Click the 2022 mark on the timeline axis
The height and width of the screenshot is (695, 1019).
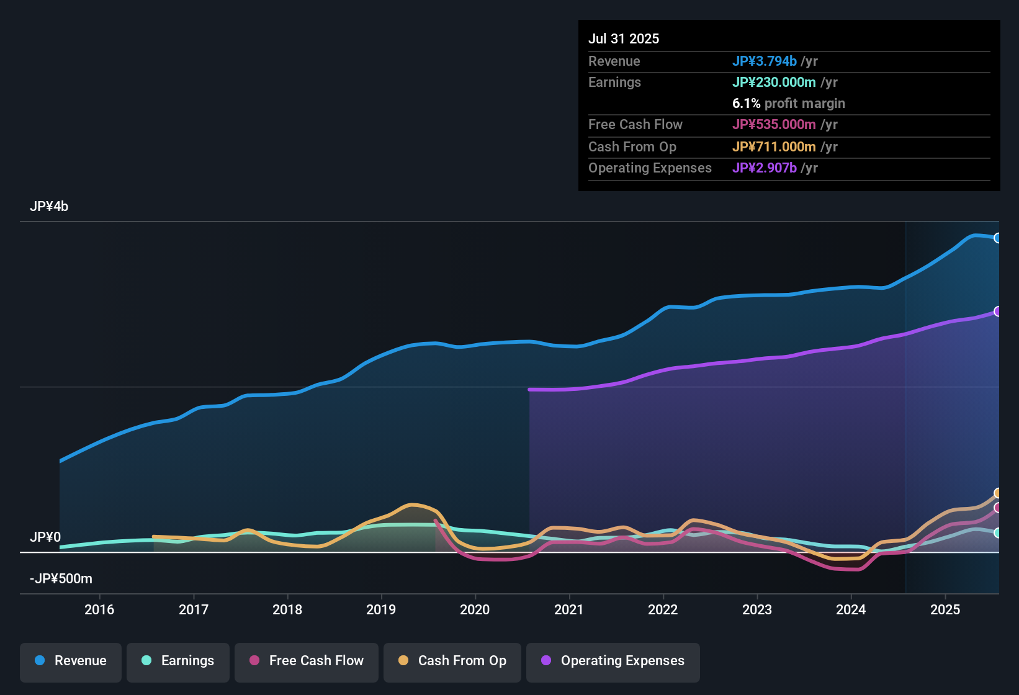pyautogui.click(x=663, y=610)
